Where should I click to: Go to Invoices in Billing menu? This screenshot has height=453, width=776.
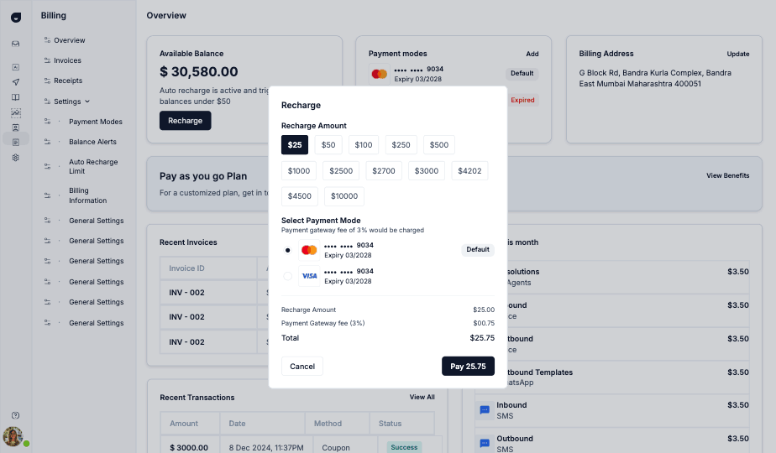point(67,60)
